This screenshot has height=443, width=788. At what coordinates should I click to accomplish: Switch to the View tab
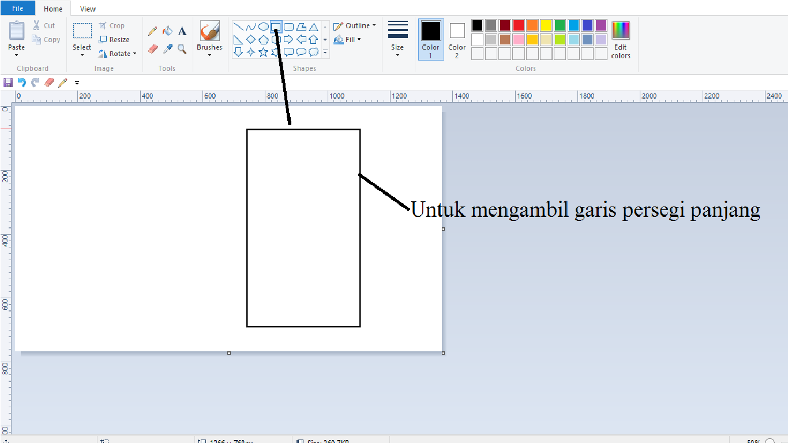pyautogui.click(x=87, y=9)
